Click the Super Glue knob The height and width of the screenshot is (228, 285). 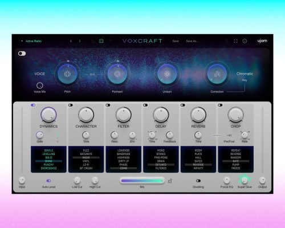(245, 180)
